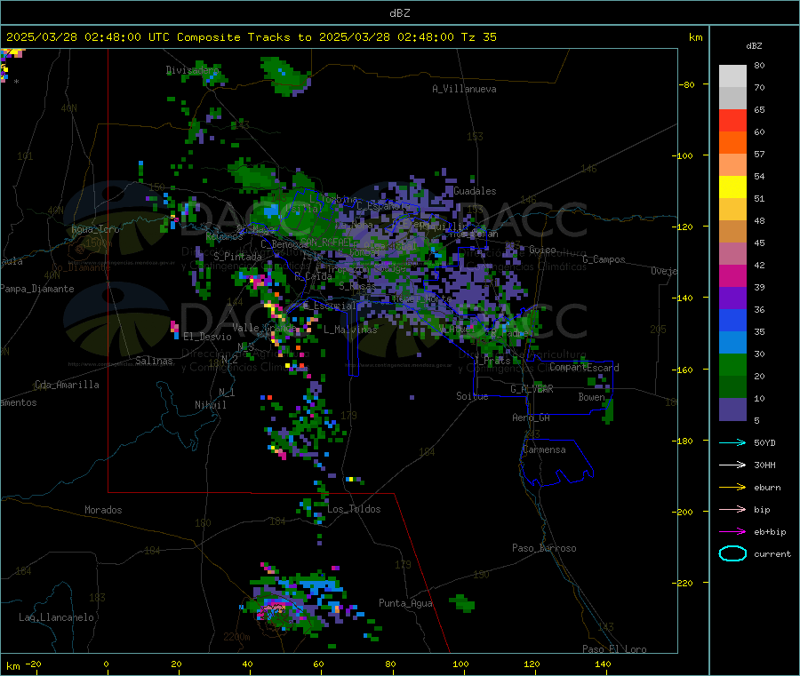Click the cyan current ellipse icon
The image size is (800, 676).
[x=732, y=553]
